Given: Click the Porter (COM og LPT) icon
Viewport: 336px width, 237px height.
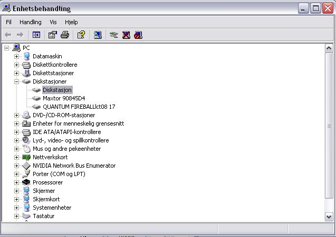Looking at the screenshot, I should click(x=26, y=174).
